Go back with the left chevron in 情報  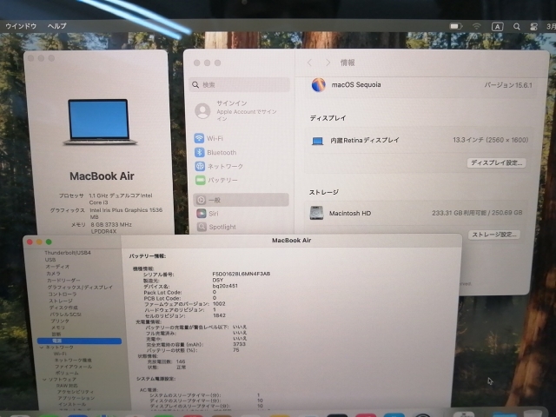[309, 63]
